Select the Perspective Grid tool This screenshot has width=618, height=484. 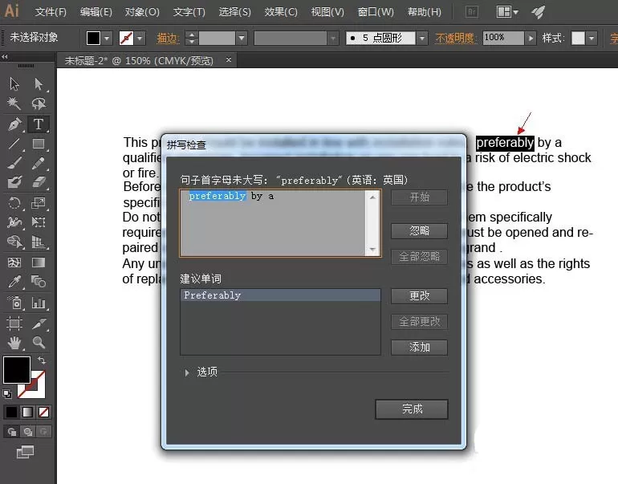click(x=39, y=242)
